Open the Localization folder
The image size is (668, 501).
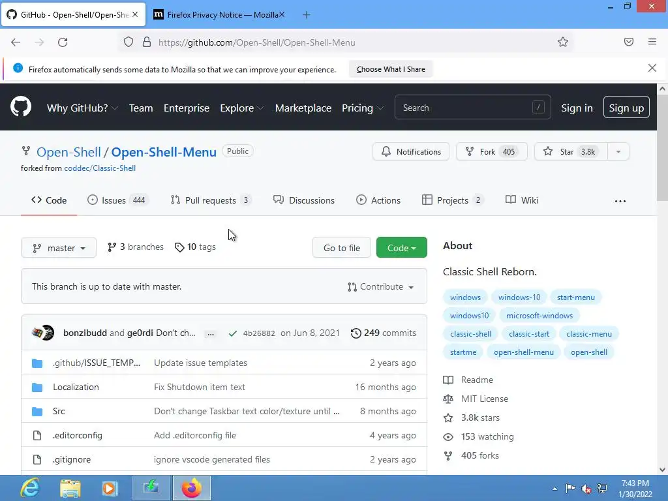(x=76, y=387)
